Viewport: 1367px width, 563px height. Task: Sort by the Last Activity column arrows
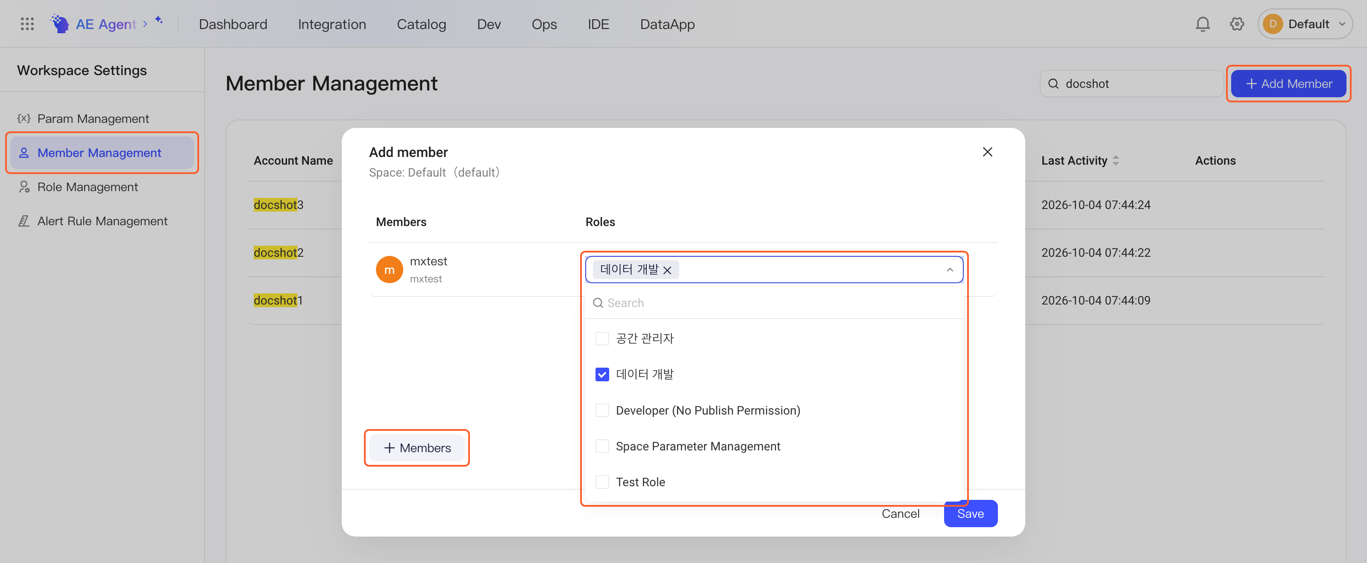[x=1115, y=160]
